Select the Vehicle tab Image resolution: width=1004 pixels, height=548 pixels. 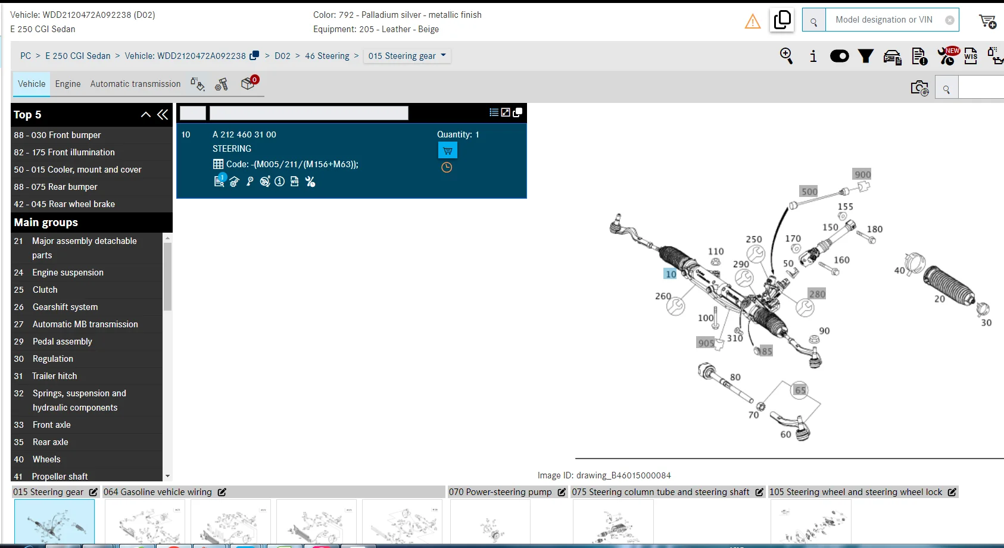pyautogui.click(x=32, y=84)
